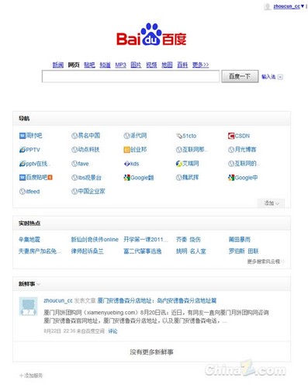308x388 pixels.
Task: Click the 魏武挥 globe icon
Action: [179, 178]
